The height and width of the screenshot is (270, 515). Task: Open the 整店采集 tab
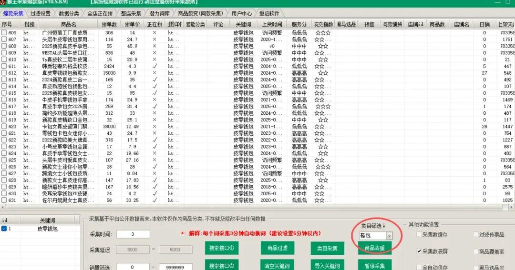(x=131, y=13)
